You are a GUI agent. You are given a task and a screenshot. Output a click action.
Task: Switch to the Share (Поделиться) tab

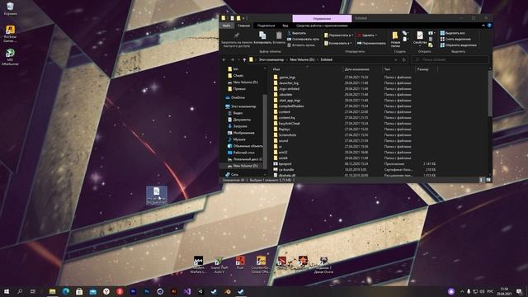click(266, 26)
